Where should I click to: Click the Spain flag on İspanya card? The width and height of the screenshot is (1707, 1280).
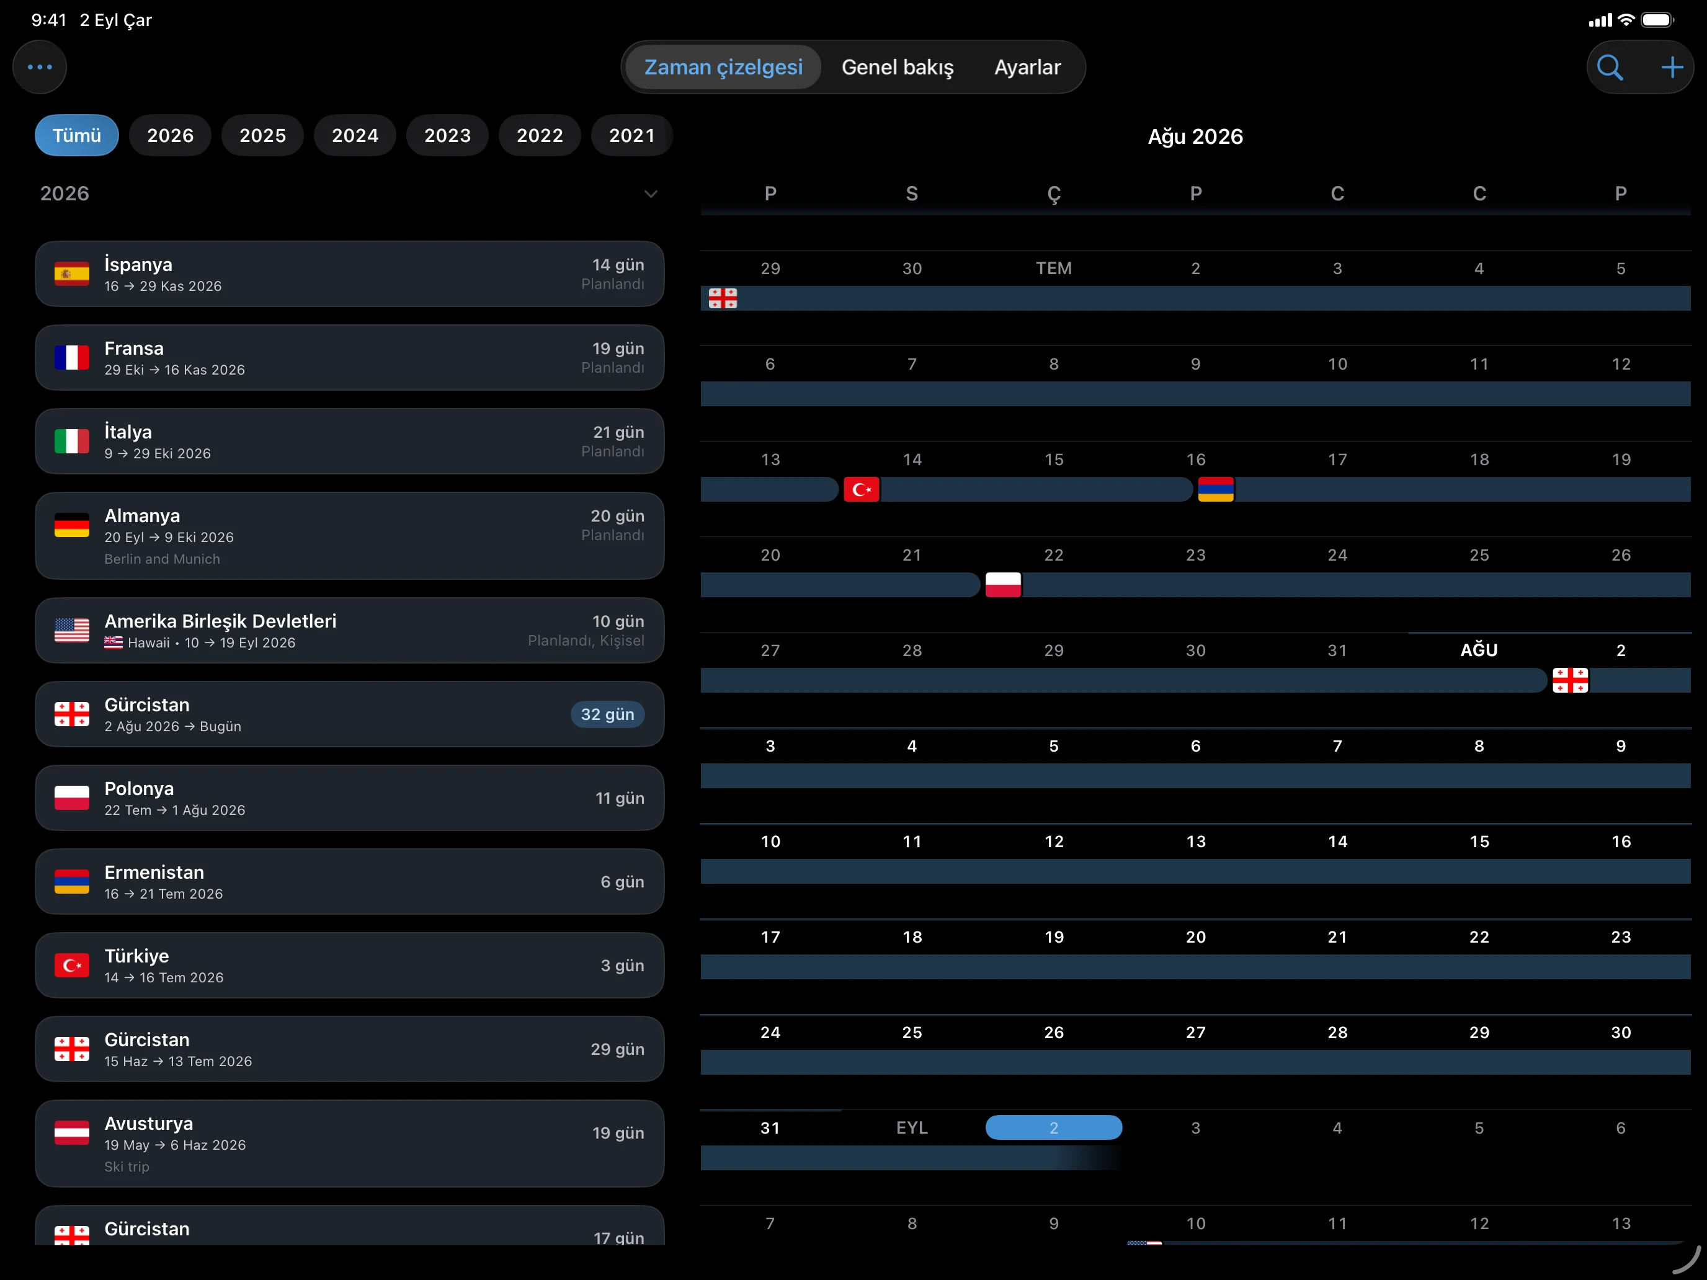[72, 274]
